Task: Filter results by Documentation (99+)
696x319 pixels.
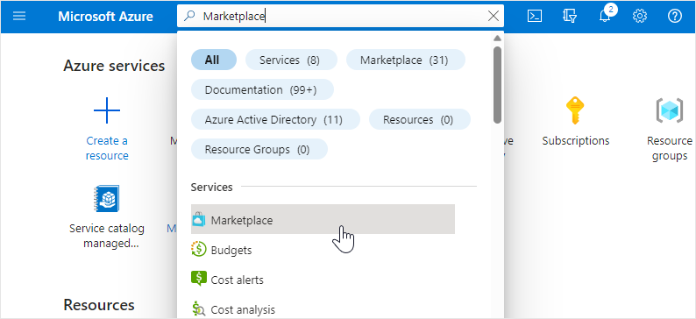Action: click(262, 89)
